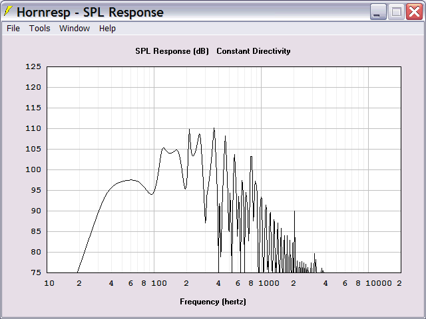This screenshot has width=426, height=319.
Task: Click the 'SPL Response (dB)' chart title
Action: 172,51
